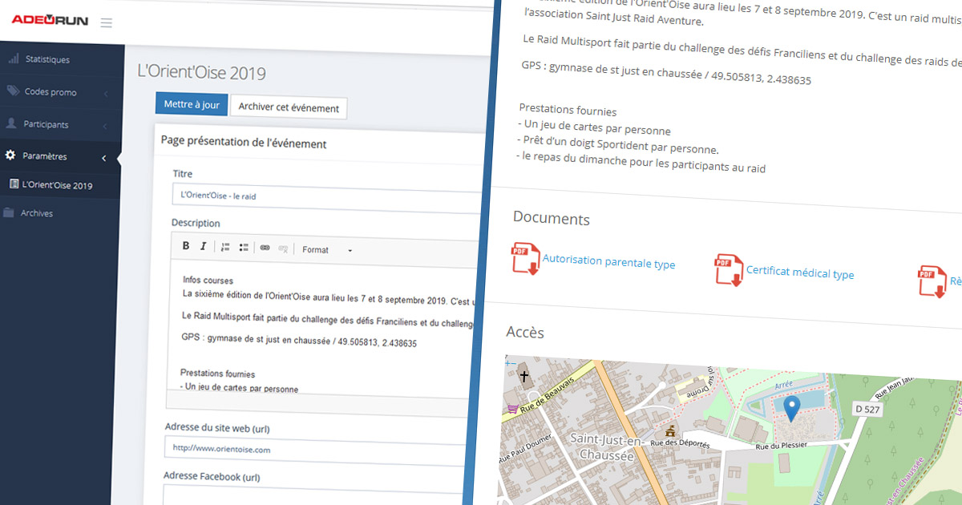
Task: Open the Certificat médical type link
Action: click(800, 272)
